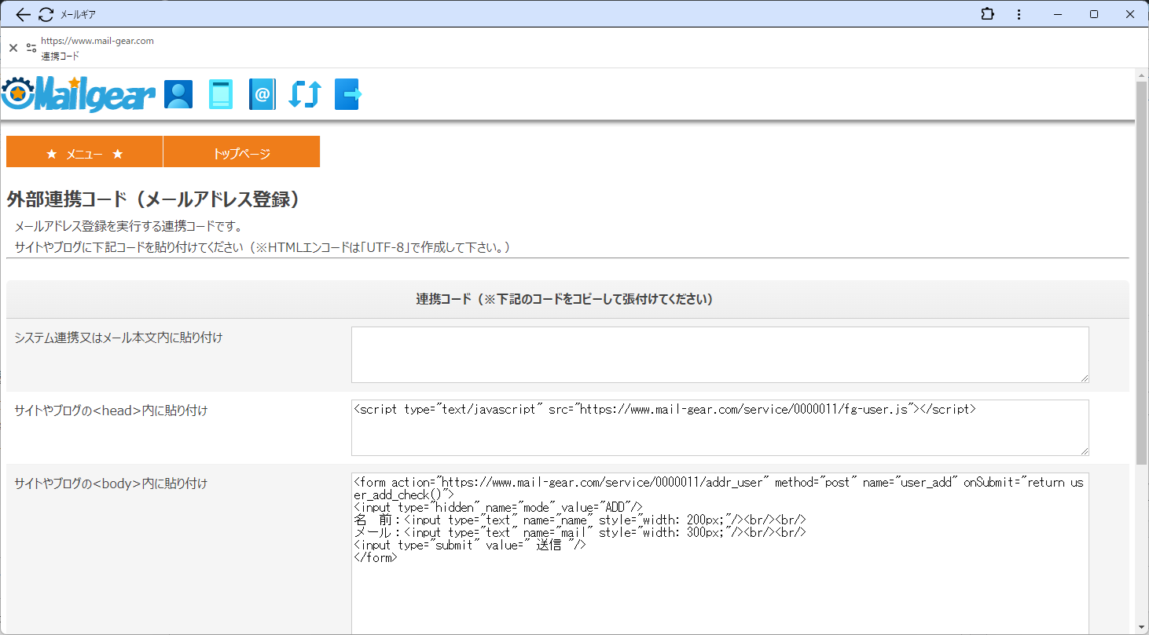Open the three-dot window menu
Viewport: 1149px width, 635px height.
click(x=1019, y=14)
